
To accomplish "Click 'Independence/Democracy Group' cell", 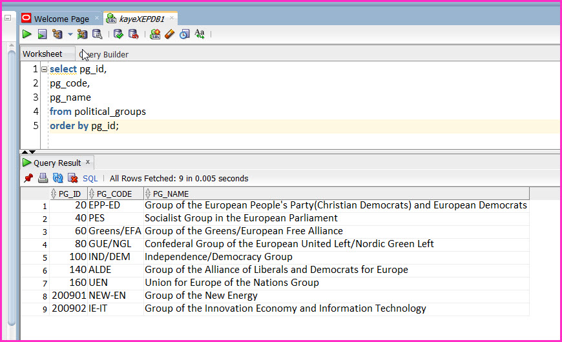I will tap(336, 257).
